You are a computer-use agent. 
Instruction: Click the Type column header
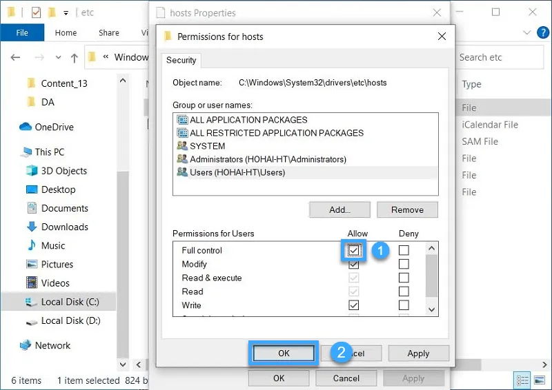click(471, 84)
